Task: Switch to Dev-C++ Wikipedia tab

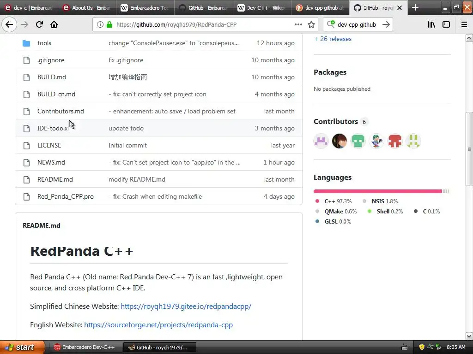Action: (262, 8)
